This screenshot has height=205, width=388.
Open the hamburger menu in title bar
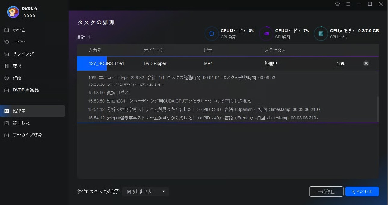[x=348, y=4]
